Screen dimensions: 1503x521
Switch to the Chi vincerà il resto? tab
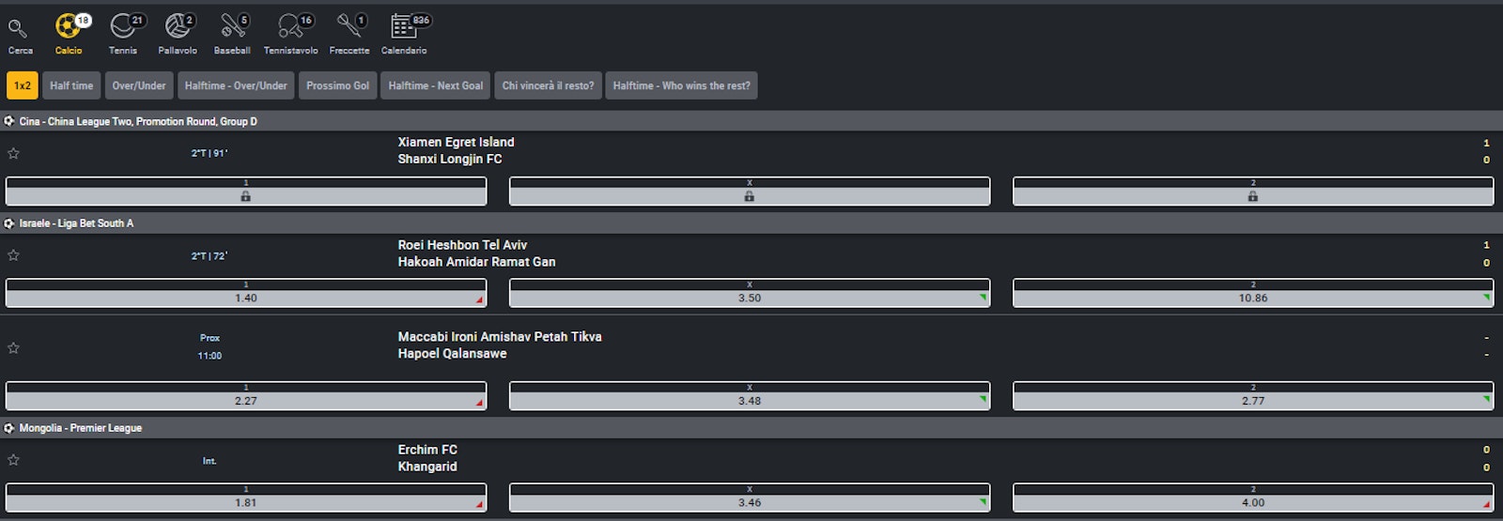coord(549,85)
